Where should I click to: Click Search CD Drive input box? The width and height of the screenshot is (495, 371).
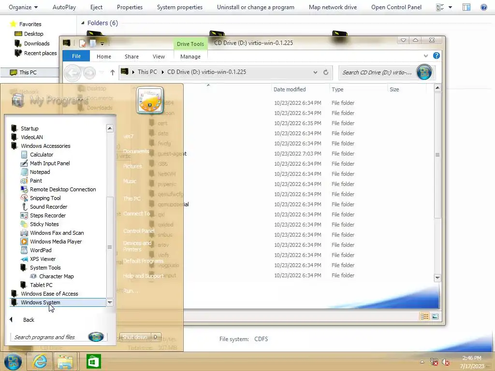tap(378, 72)
